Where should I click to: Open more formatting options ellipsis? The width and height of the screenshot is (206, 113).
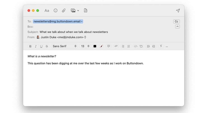coord(167,47)
